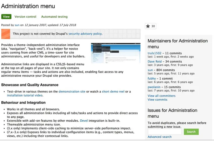Click View all committers
The image size is (214, 141).
[x=161, y=96]
